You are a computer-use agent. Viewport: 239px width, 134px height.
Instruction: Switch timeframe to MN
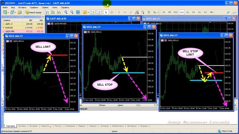[211, 12]
